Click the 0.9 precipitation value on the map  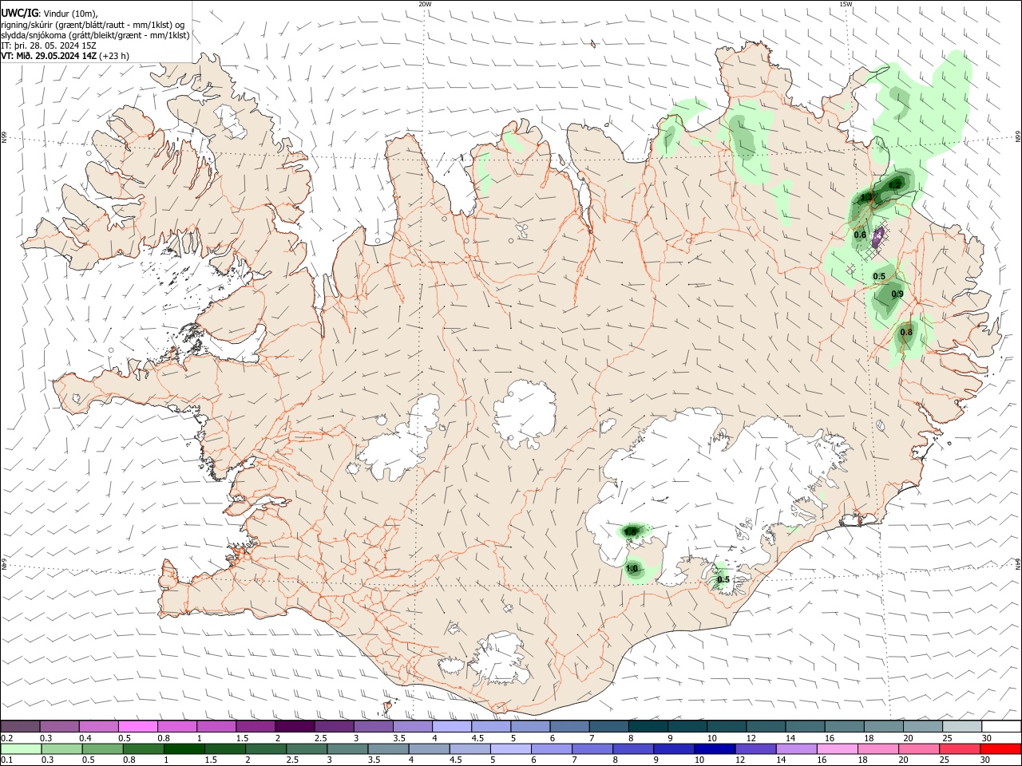tap(897, 294)
